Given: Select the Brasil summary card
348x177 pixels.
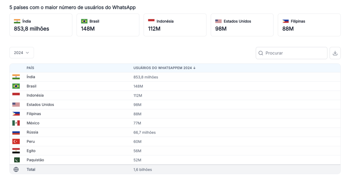Looking at the screenshot, I should coord(108,25).
